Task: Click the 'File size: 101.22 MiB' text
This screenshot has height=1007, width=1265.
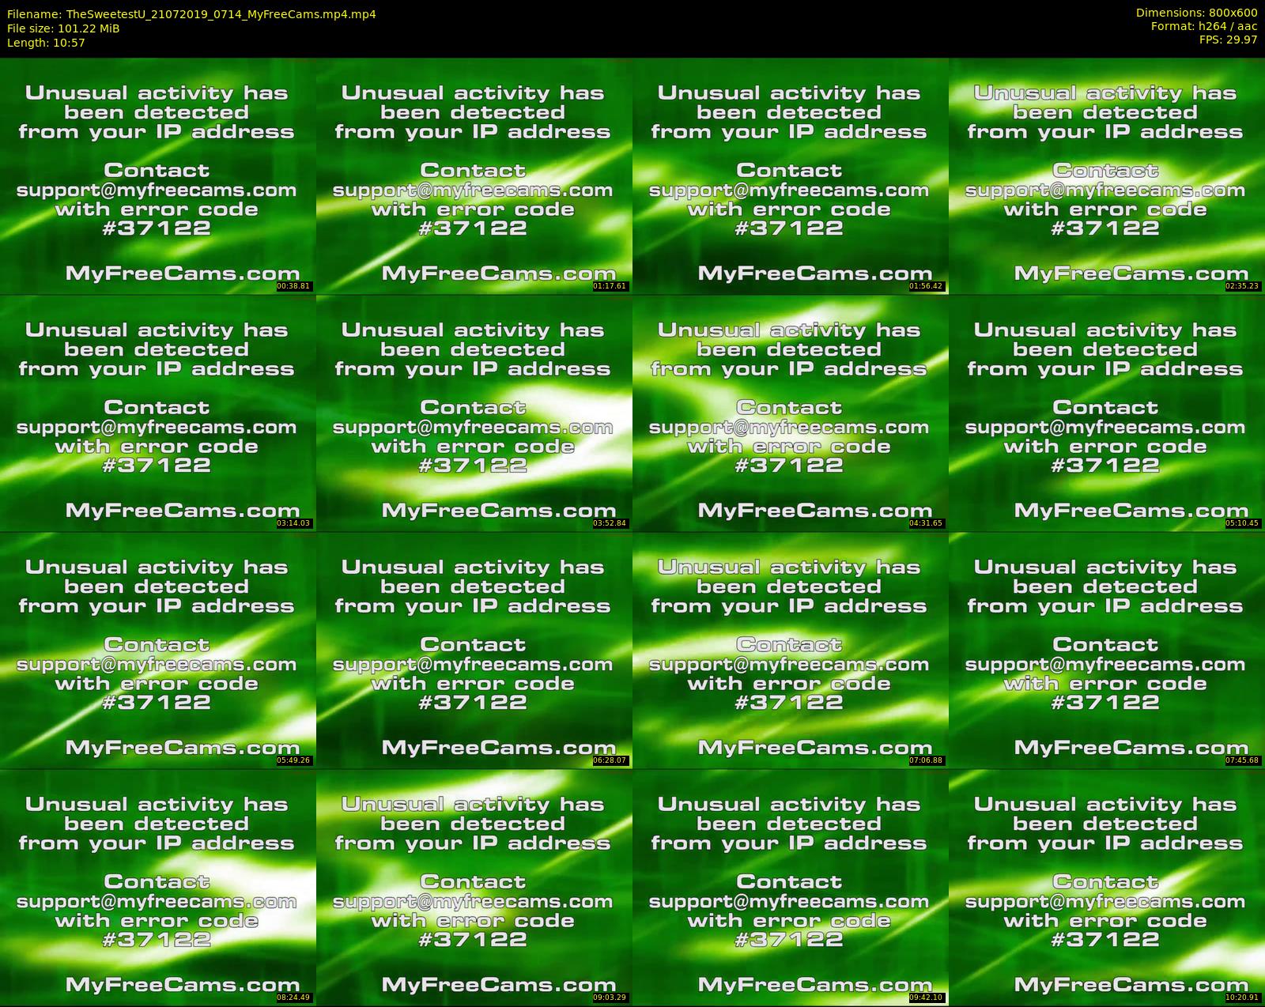Action: [63, 28]
